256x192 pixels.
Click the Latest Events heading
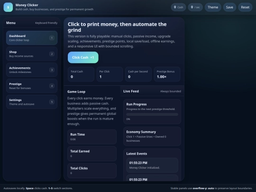coord(137,154)
